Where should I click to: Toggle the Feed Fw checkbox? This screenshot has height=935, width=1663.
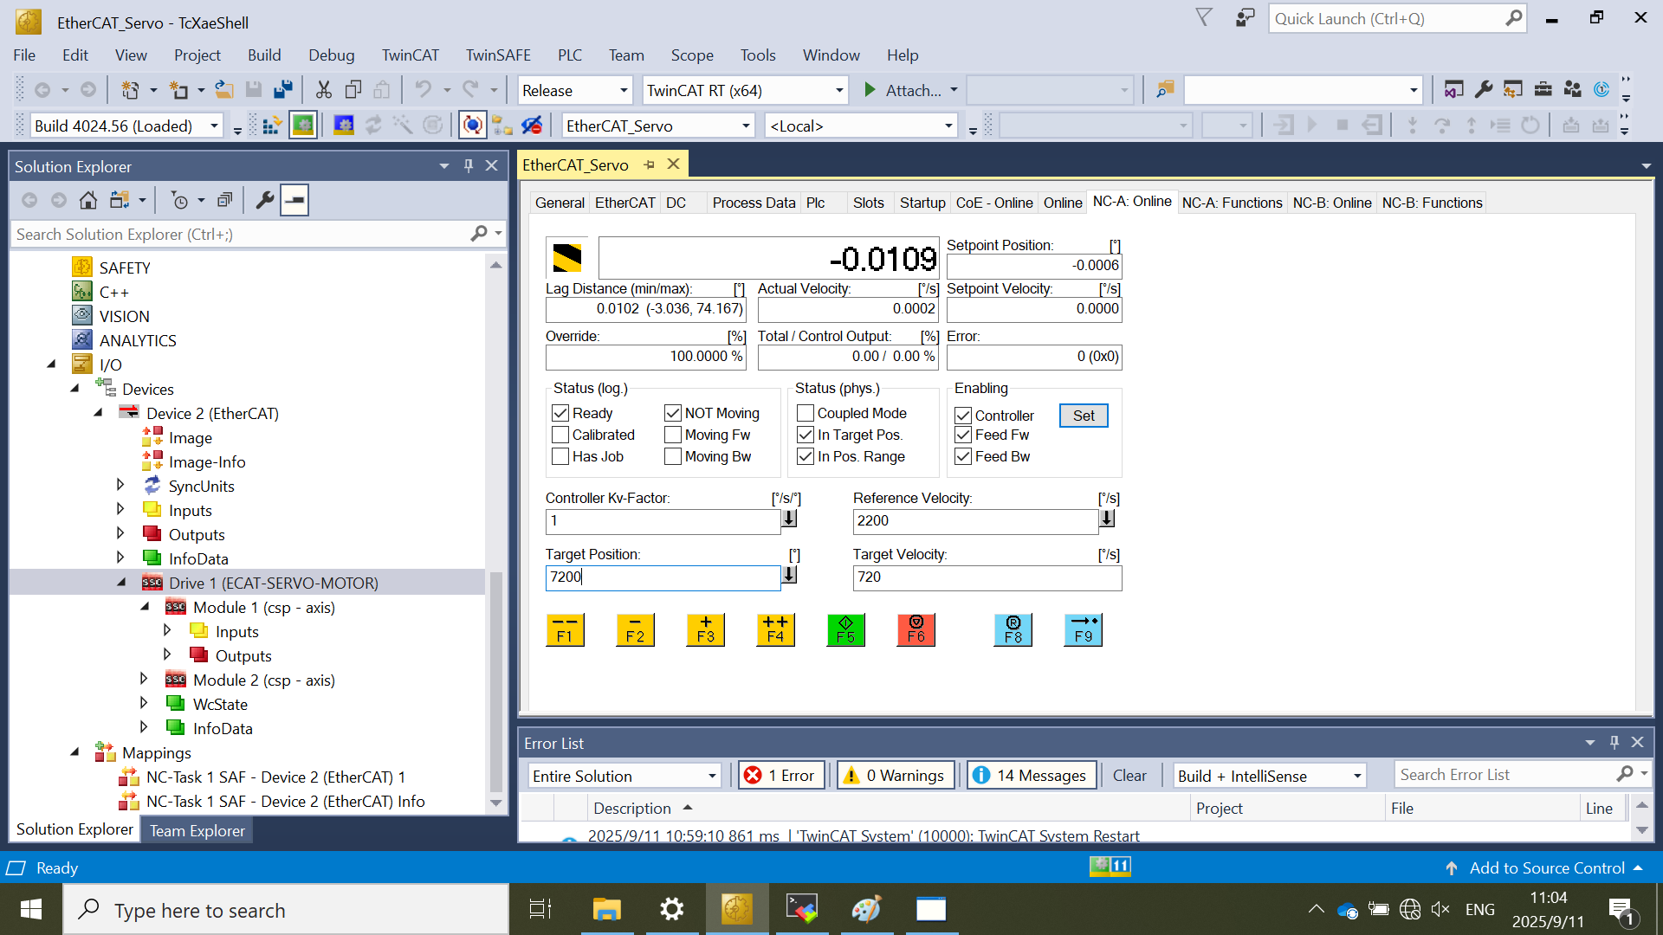[963, 435]
